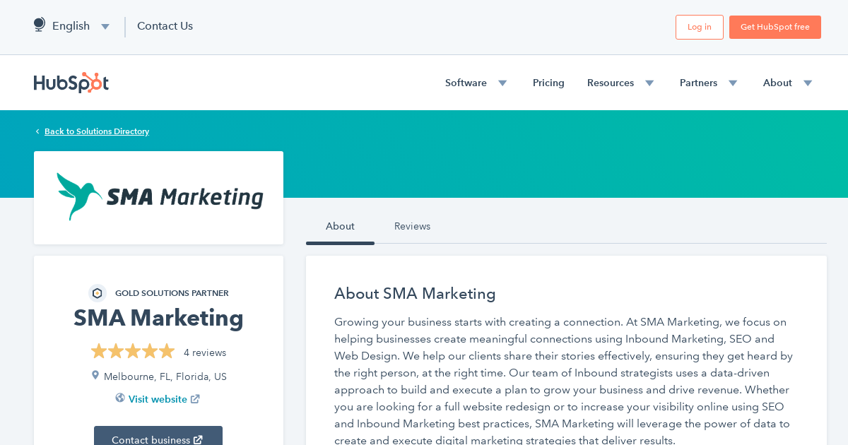Click the fifth rating star
Viewport: 848px width, 445px height.
(168, 350)
